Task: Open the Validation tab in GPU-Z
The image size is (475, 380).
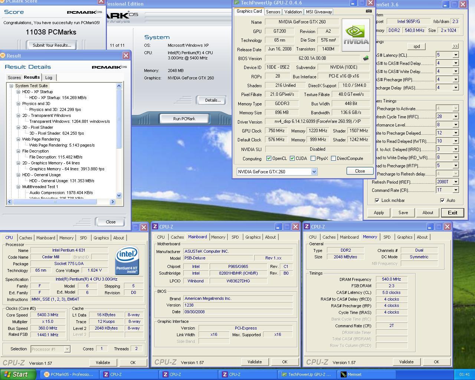Action: point(293,12)
